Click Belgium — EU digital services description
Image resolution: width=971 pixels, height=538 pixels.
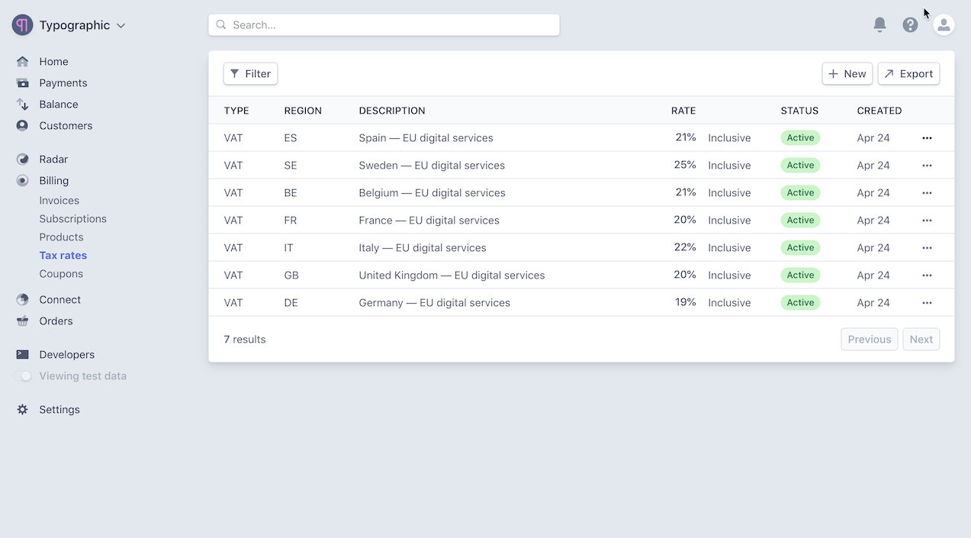(432, 193)
